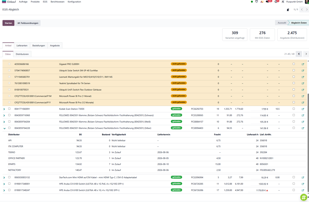Open external link for HPE Aruba JL675A row
Screen dimensions: 309x202
point(303,184)
